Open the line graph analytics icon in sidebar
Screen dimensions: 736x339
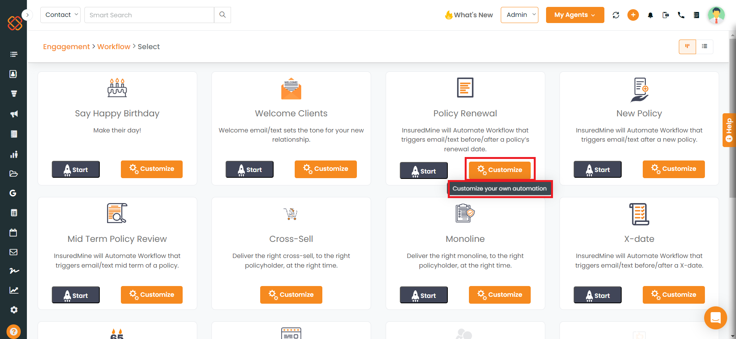pos(14,290)
